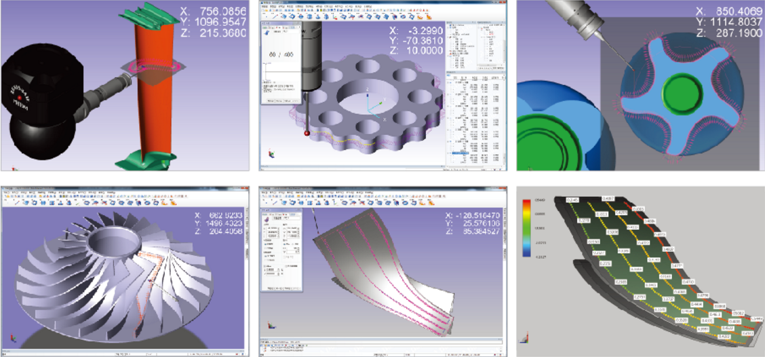The width and height of the screenshot is (765, 357).
Task: Click the 0.4245 deviation label on the blade map
Action: (573, 200)
